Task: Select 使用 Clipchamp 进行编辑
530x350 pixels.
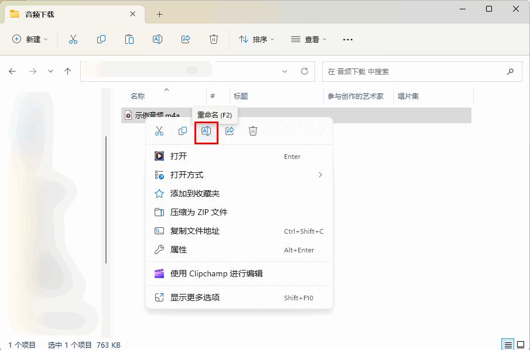Action: coord(238,273)
